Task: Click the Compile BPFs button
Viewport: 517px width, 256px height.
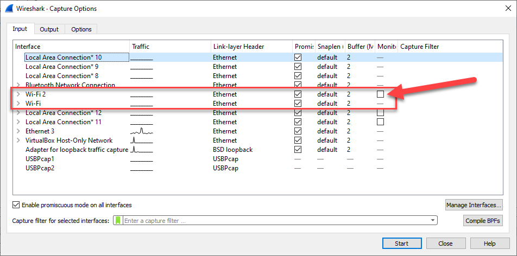Action: [483, 221]
